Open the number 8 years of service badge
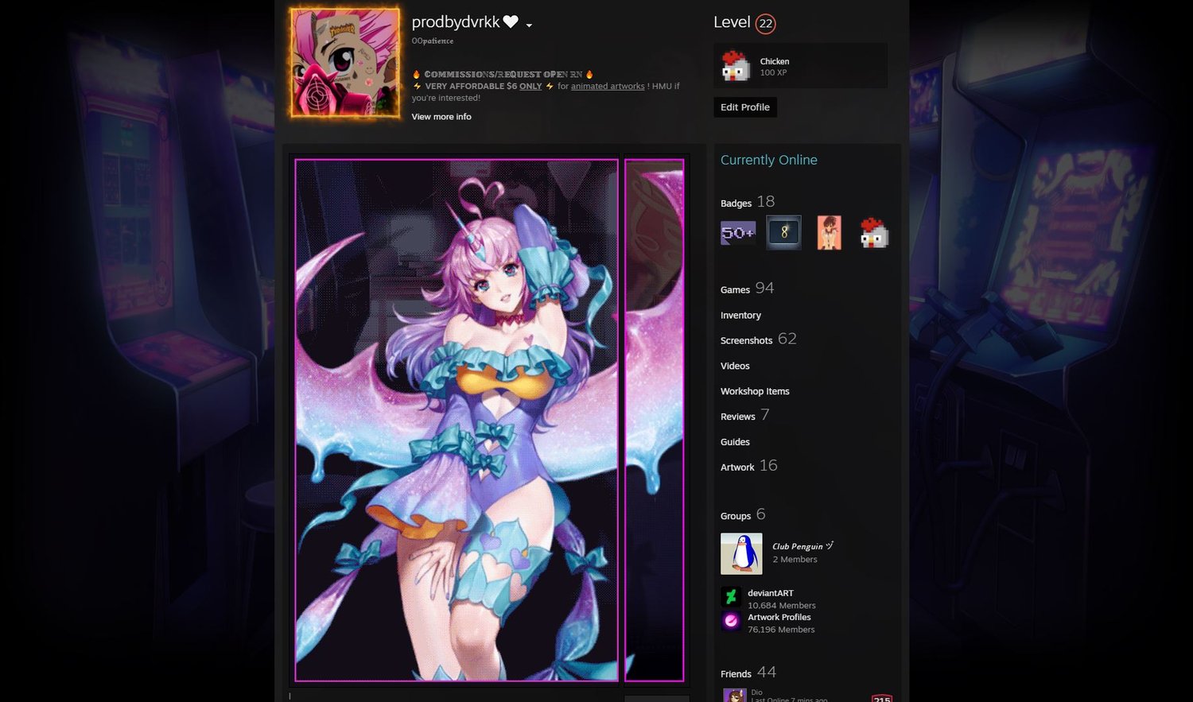This screenshot has width=1193, height=702. click(783, 232)
